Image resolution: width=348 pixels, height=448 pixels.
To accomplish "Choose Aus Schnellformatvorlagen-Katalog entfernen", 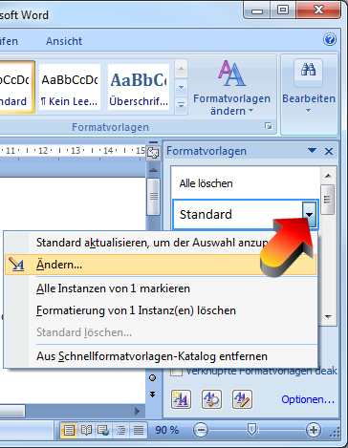I will pyautogui.click(x=161, y=356).
